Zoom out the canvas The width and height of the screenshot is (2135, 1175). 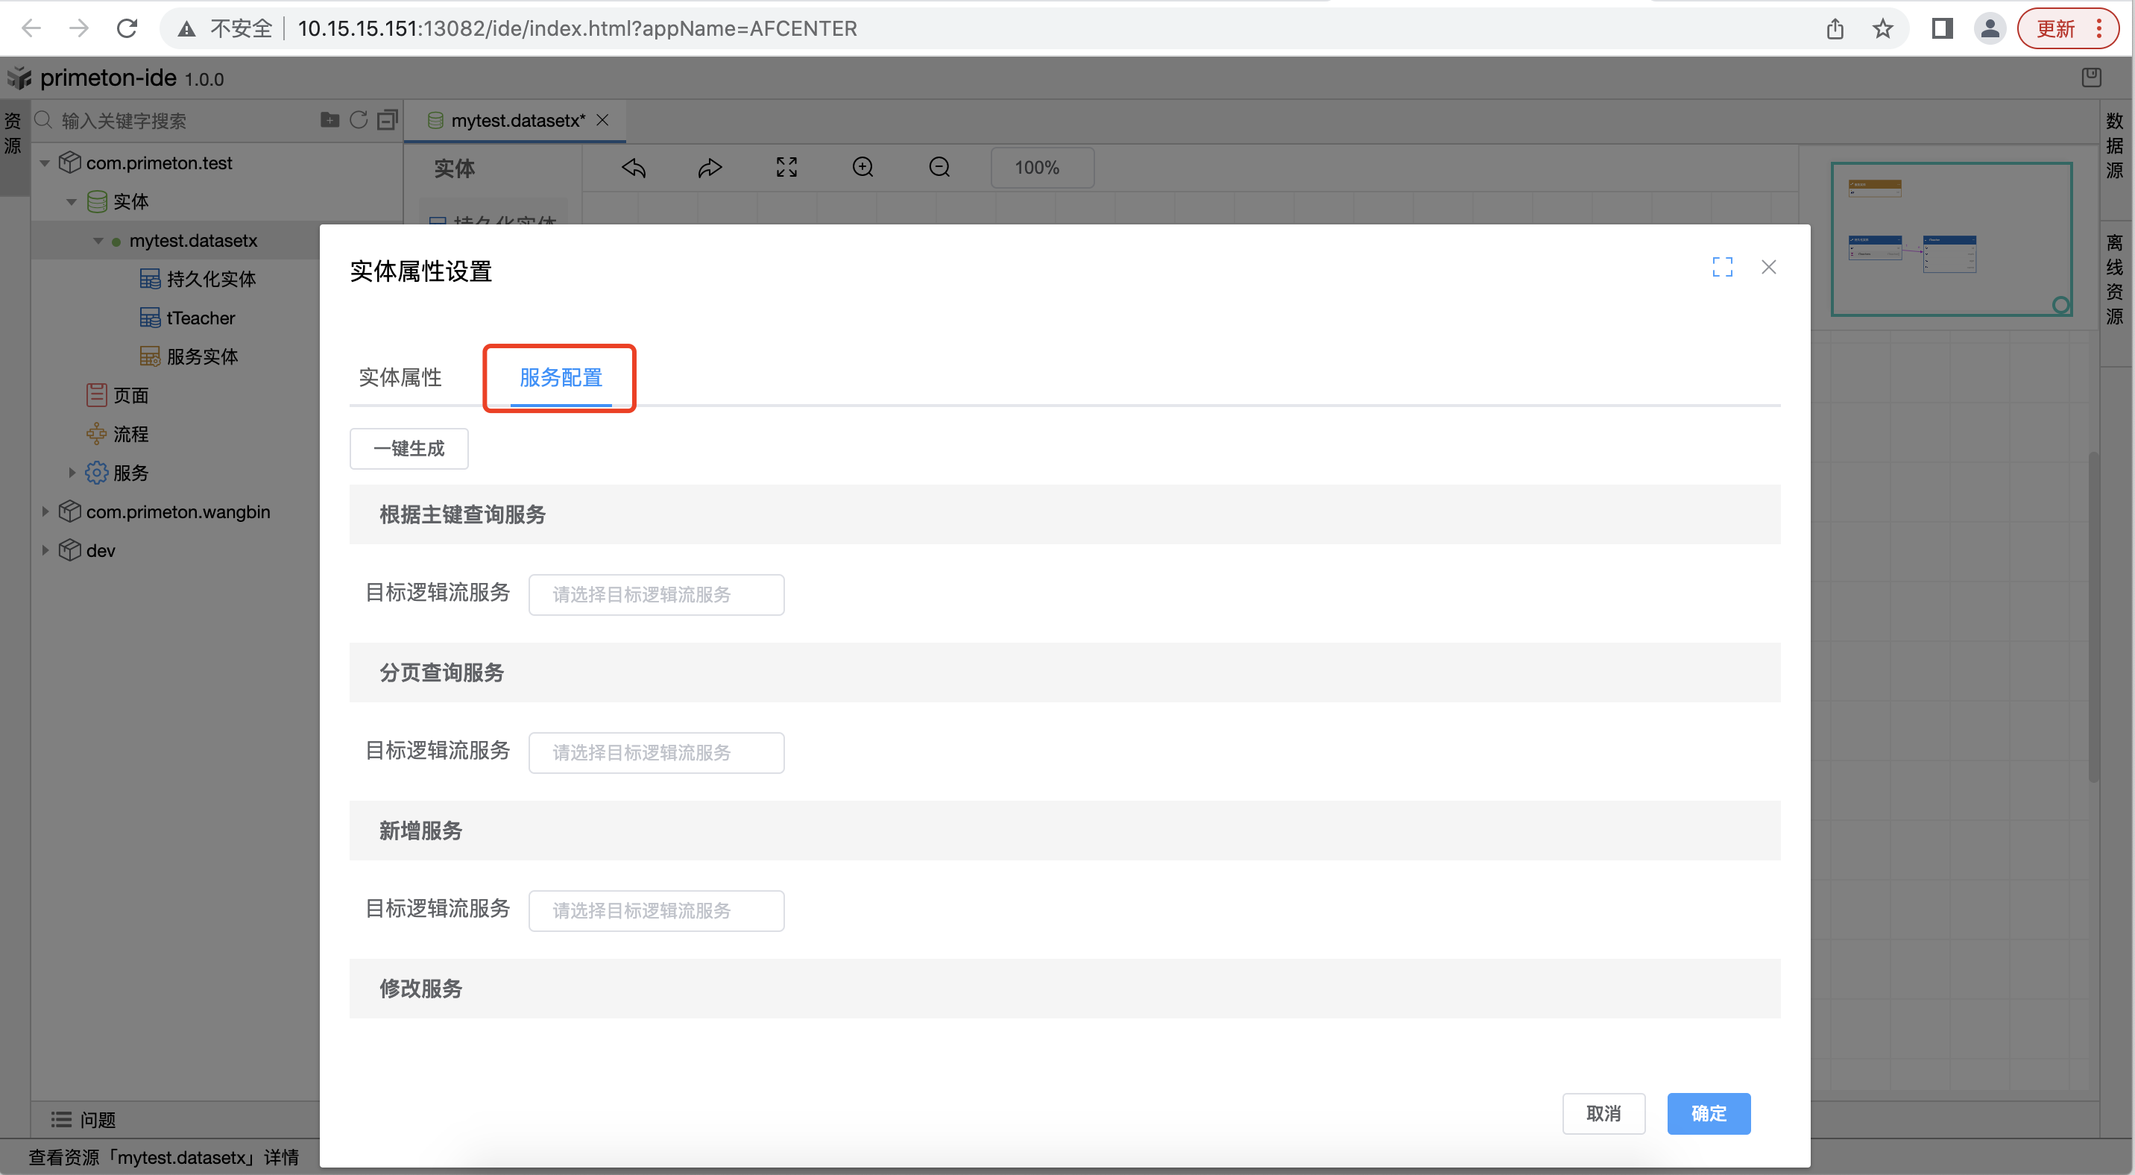click(939, 168)
